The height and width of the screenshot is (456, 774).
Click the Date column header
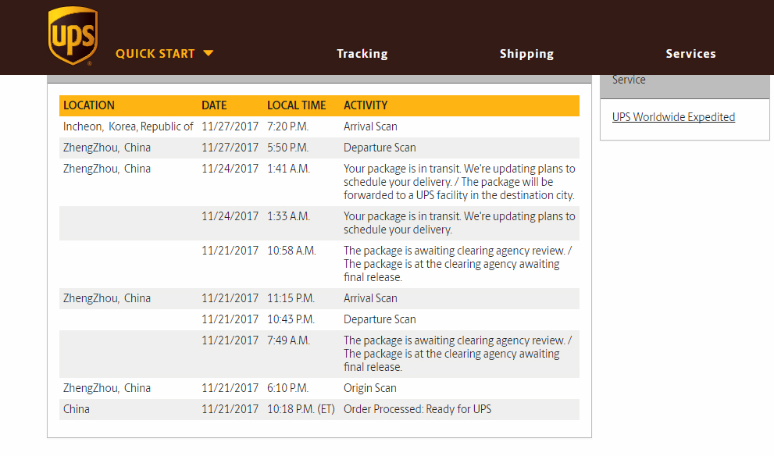point(214,105)
